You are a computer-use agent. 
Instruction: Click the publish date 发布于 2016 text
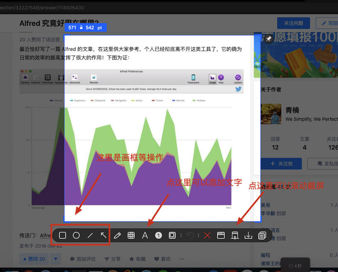[41, 246]
